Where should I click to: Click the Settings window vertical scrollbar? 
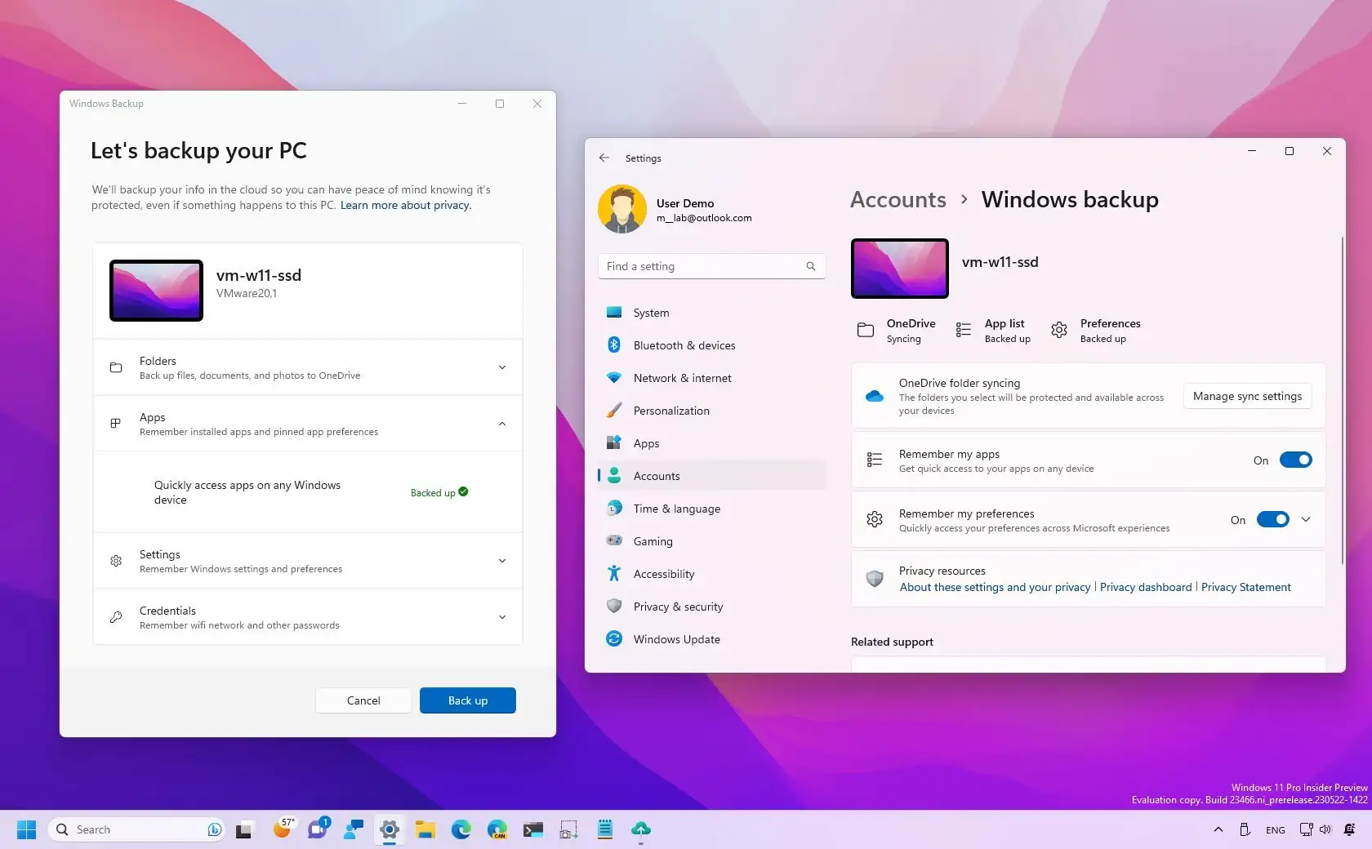[1343, 400]
